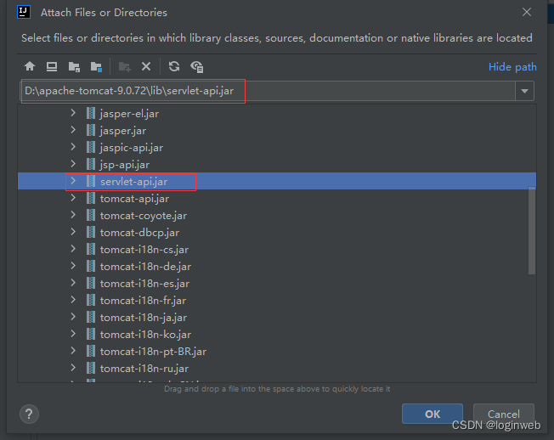The height and width of the screenshot is (440, 554).
Task: Jump to Desktop directory icon
Action: pyautogui.click(x=52, y=66)
